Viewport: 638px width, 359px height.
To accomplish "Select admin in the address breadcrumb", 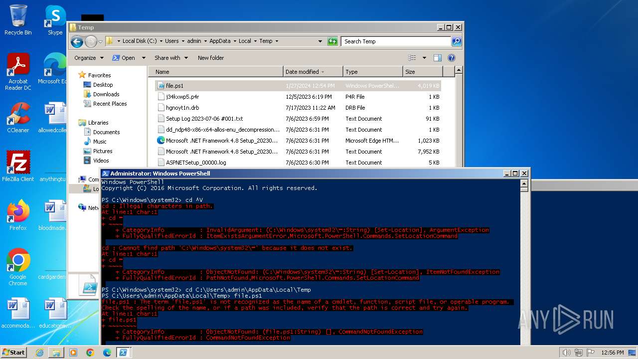I will coord(194,41).
